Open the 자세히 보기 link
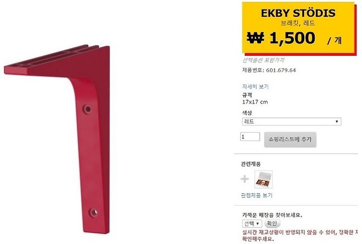Image resolution: width=362 pixels, height=244 pixels. point(255,87)
